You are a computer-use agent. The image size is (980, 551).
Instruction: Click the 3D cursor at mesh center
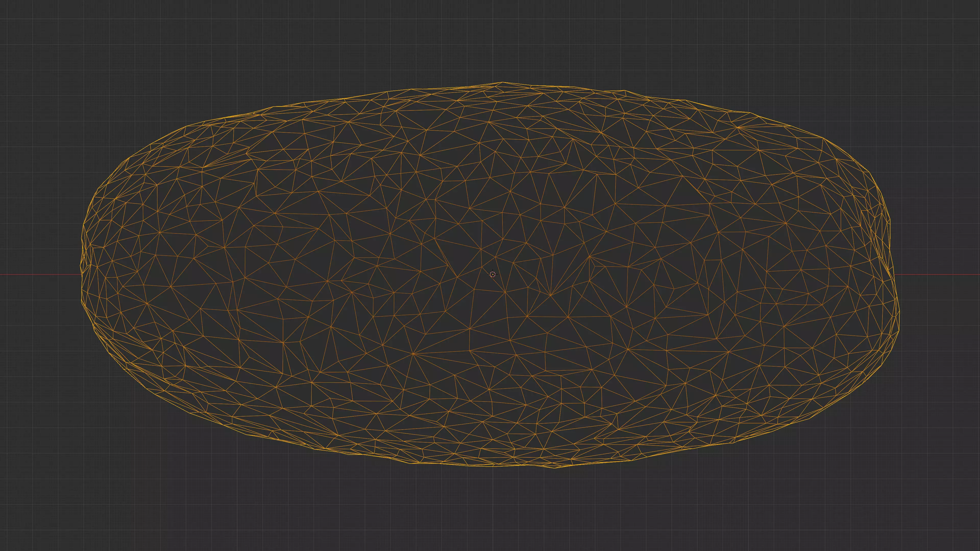tap(493, 274)
